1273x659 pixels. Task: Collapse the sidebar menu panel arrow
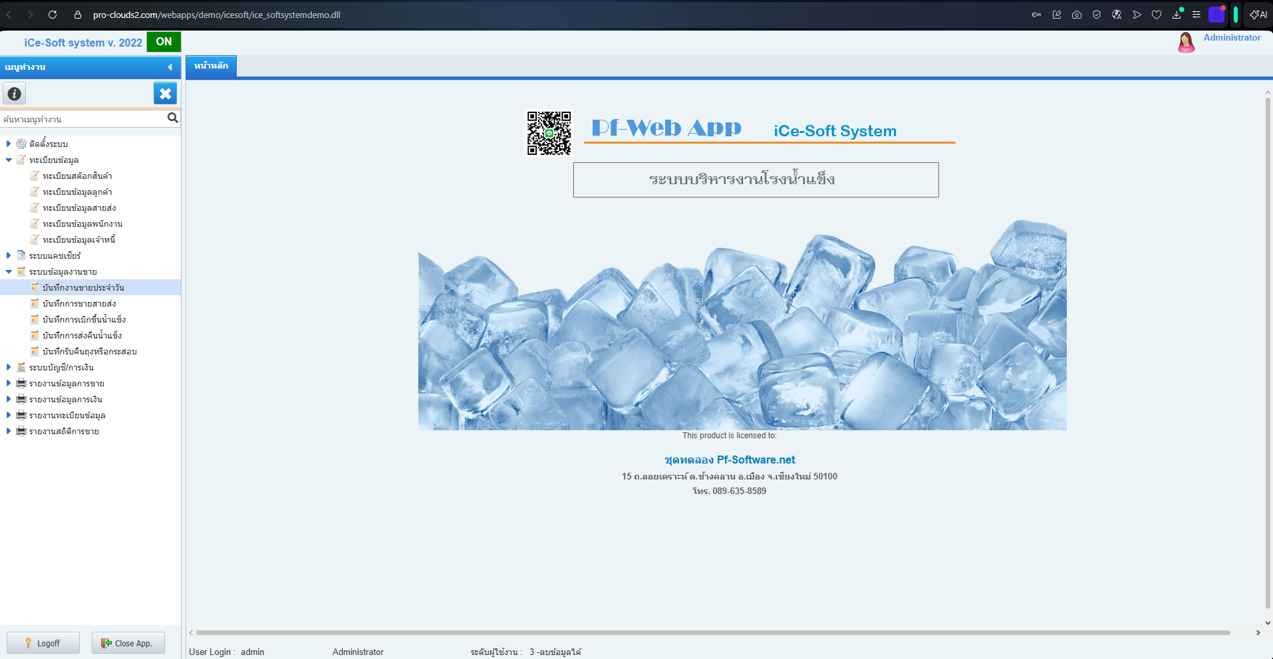[x=170, y=67]
